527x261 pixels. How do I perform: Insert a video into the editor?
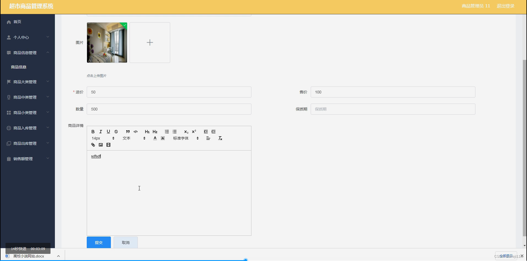[x=108, y=145]
